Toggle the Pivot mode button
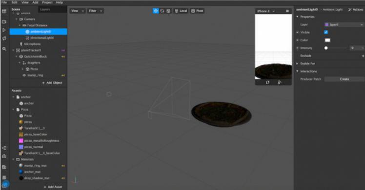Image resolution: width=365 pixels, height=190 pixels. (198, 11)
